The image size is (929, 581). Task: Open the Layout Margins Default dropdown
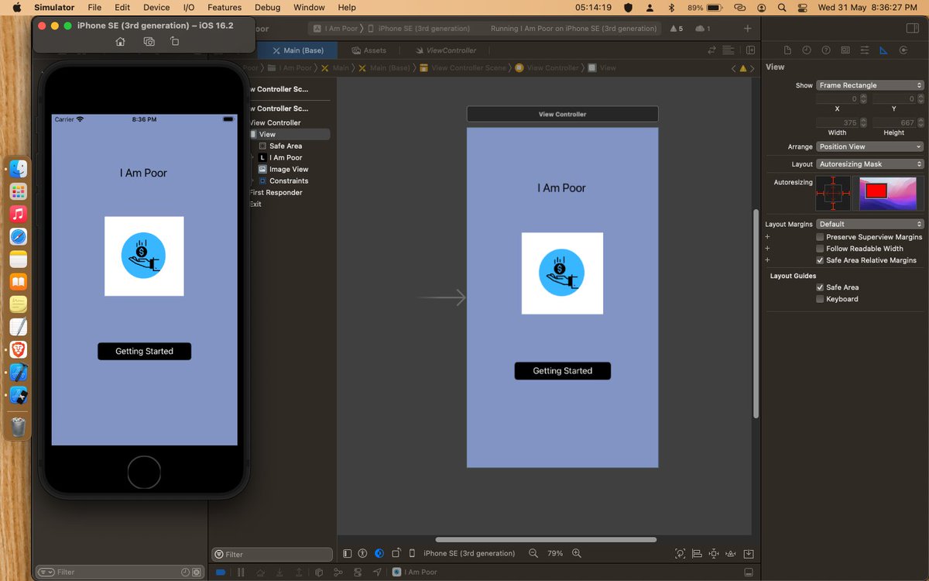click(869, 223)
